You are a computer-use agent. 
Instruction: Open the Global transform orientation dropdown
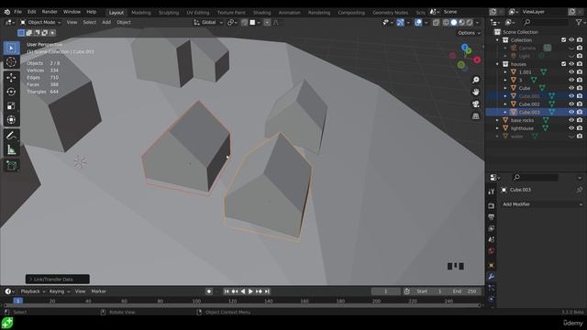click(208, 22)
